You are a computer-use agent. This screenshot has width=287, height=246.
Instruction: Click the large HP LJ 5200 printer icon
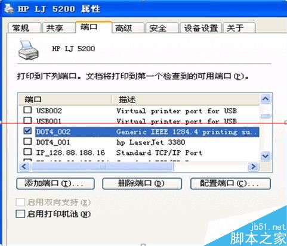[28, 51]
